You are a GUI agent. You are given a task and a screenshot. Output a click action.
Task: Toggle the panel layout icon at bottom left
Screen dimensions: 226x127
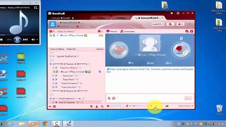click(x=54, y=107)
